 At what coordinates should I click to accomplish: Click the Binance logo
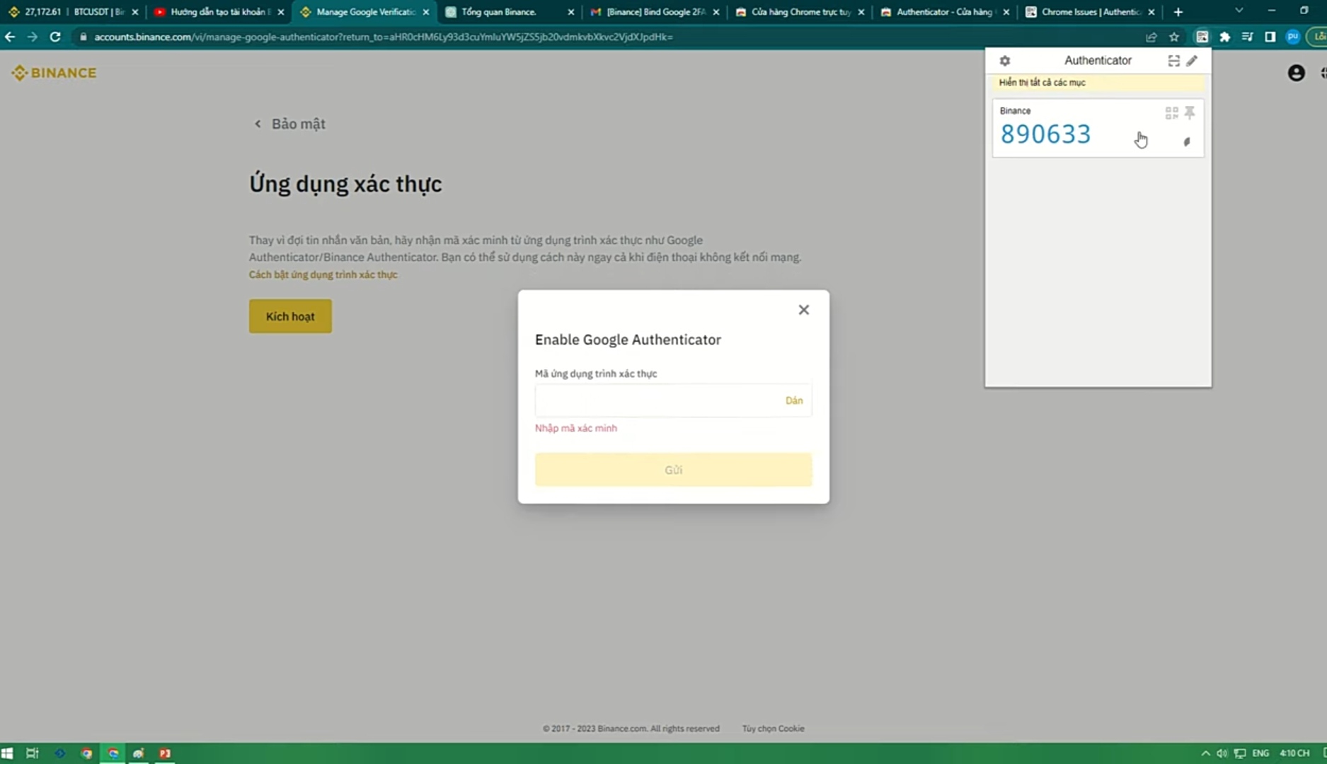[x=54, y=73]
